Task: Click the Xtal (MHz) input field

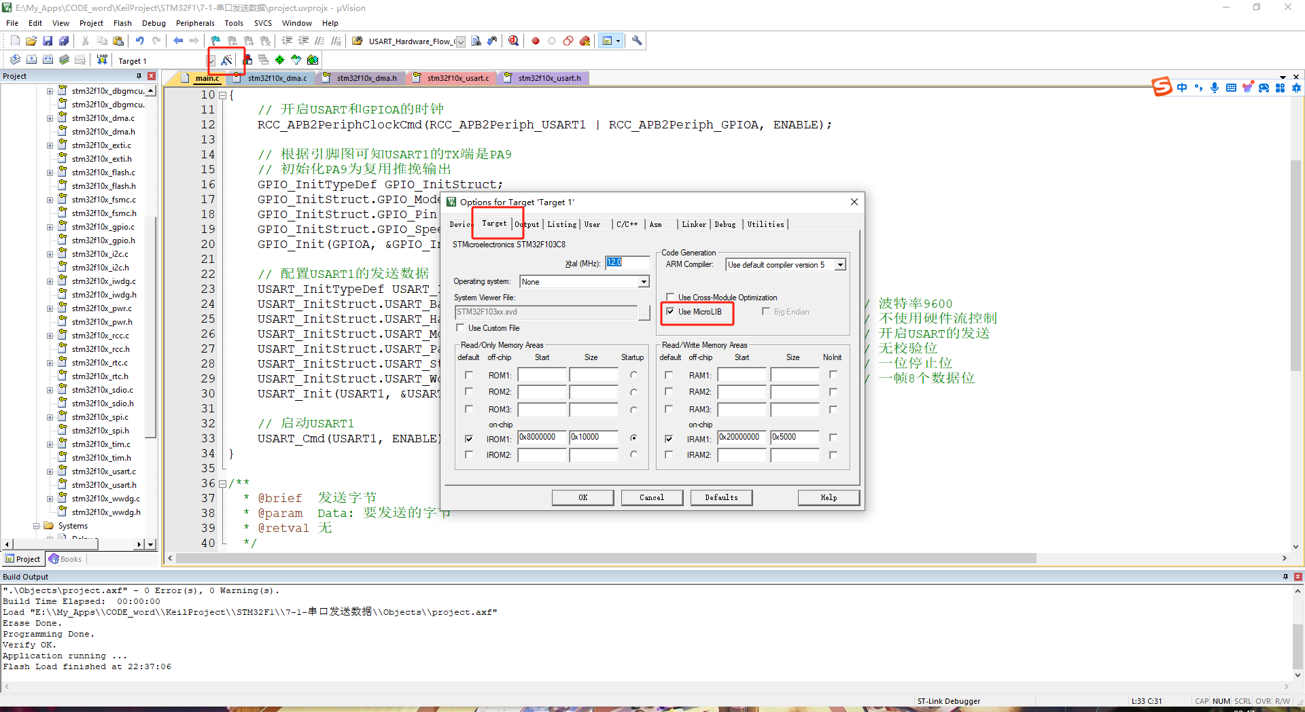Action: tap(627, 263)
